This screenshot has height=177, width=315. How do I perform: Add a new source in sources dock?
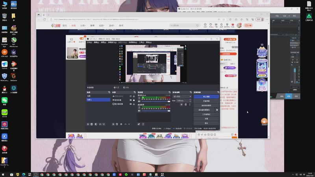click(113, 124)
